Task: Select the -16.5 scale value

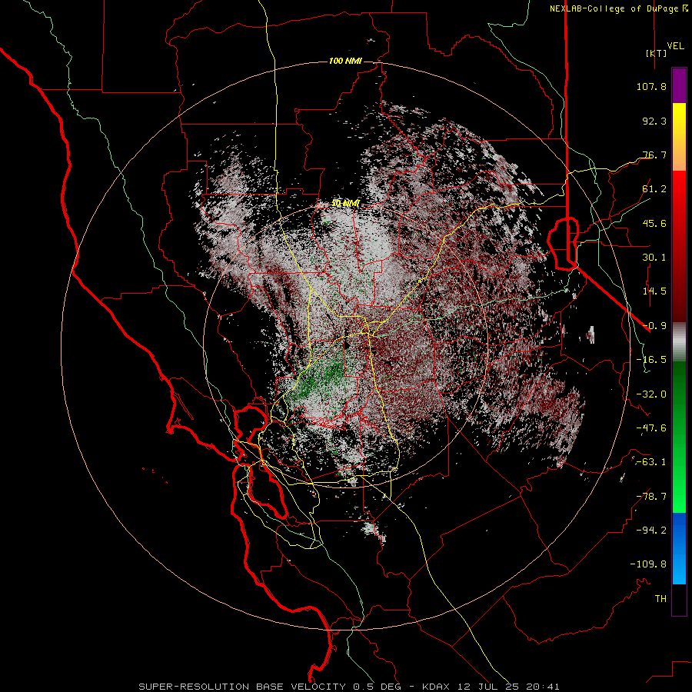Action: (651, 360)
